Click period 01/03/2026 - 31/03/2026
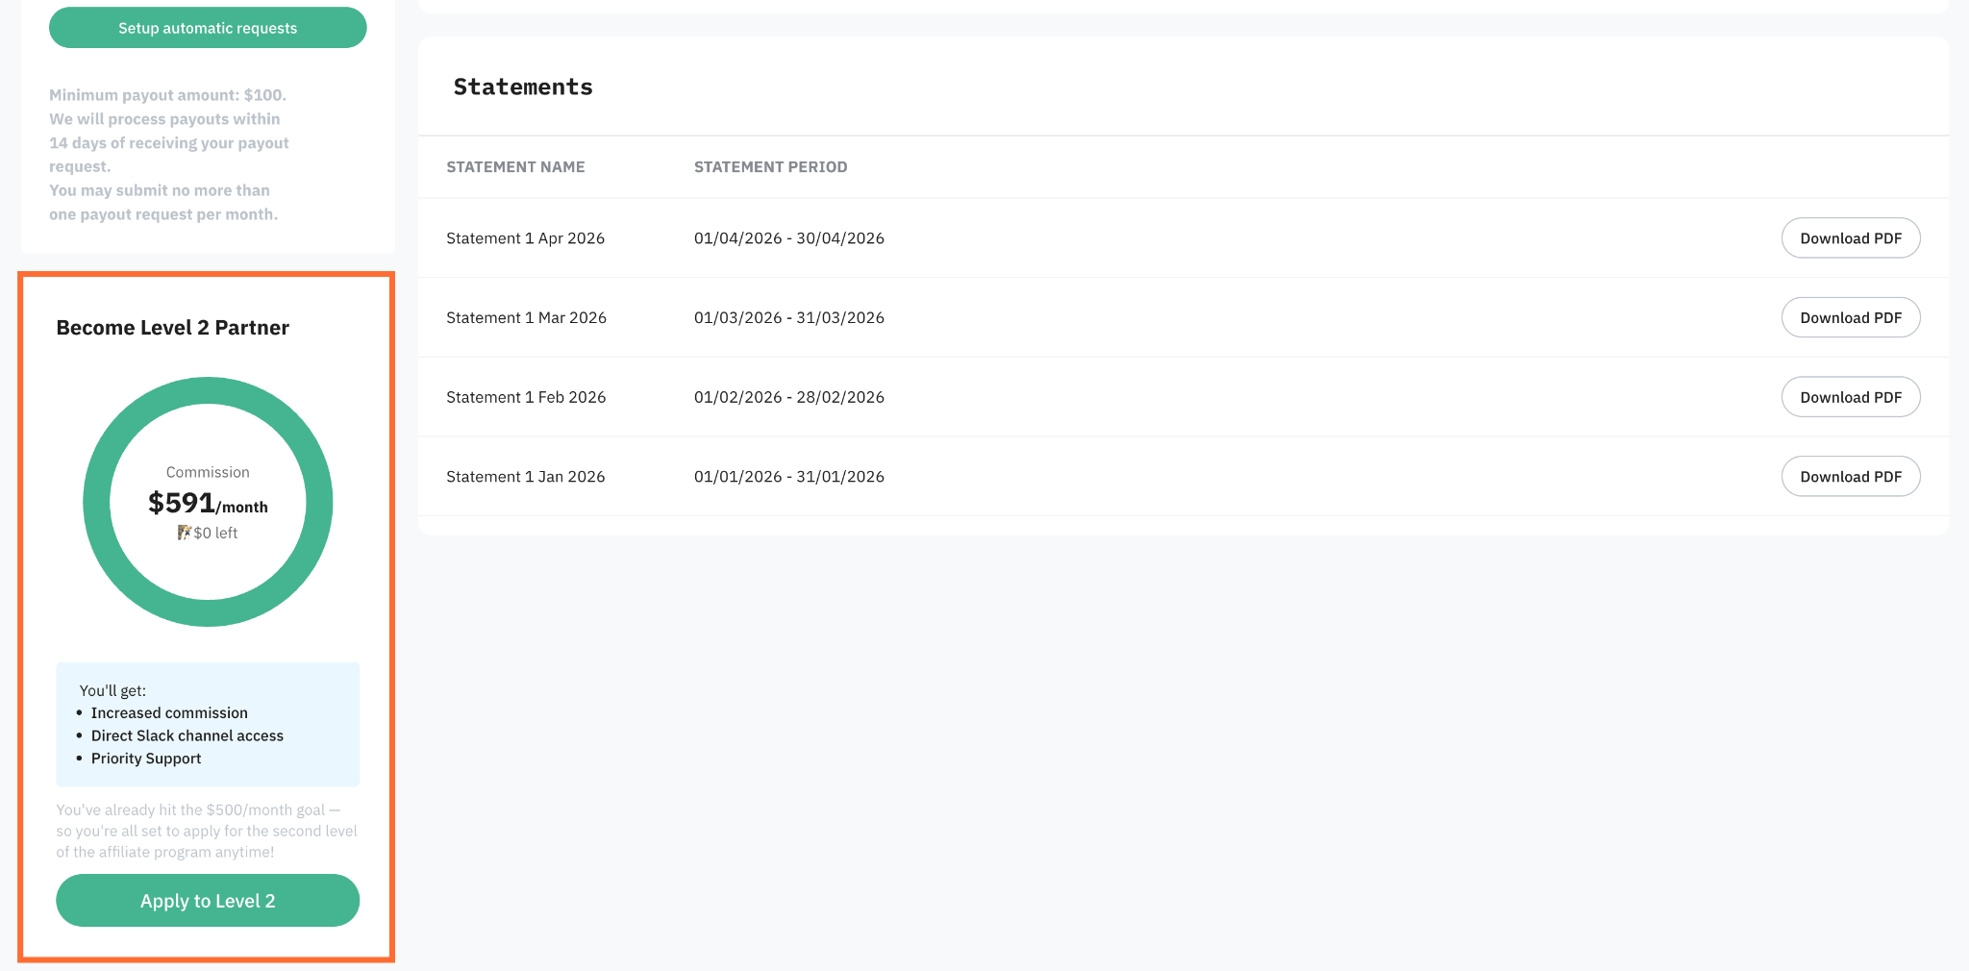This screenshot has height=971, width=1969. pos(789,318)
